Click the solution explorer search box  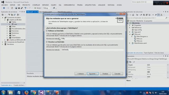[x=146, y=18]
